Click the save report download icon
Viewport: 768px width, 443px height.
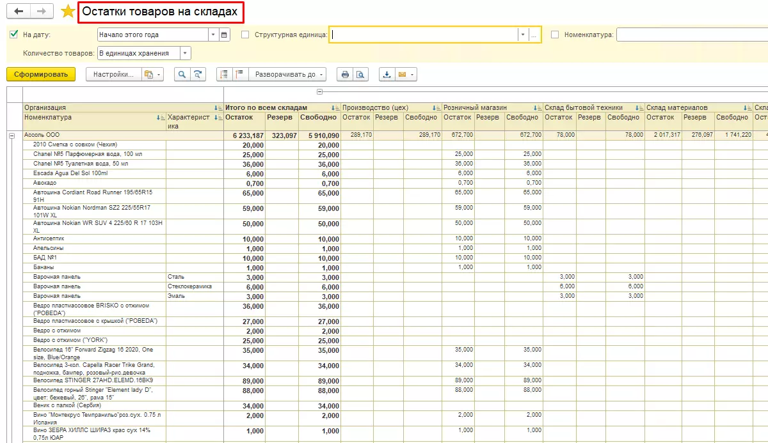387,75
